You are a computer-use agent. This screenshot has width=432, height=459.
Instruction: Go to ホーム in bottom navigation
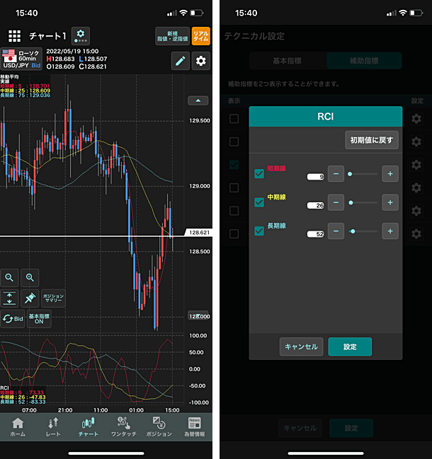pos(18,427)
